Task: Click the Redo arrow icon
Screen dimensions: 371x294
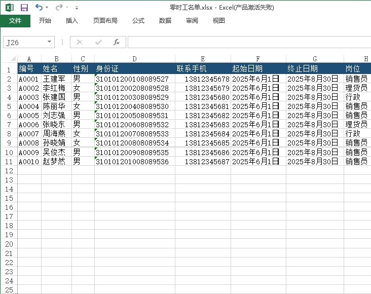Action: [x=59, y=8]
